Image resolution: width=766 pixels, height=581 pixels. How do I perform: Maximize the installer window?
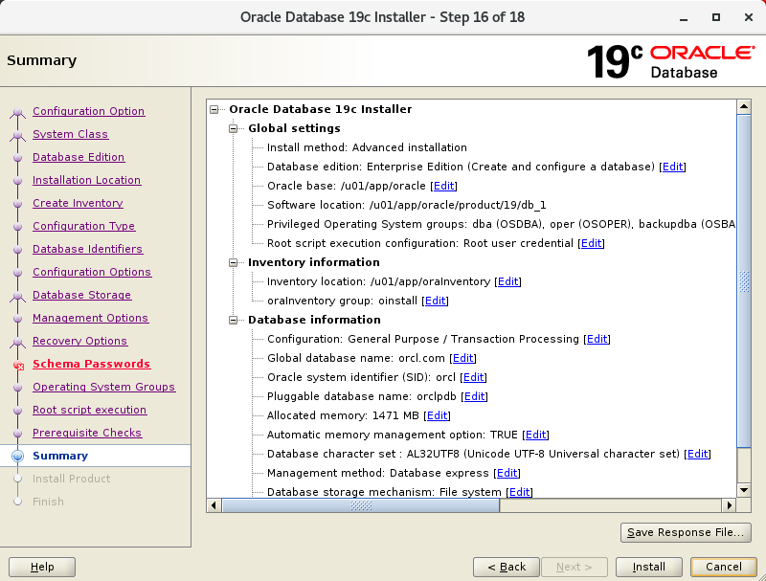tap(716, 17)
